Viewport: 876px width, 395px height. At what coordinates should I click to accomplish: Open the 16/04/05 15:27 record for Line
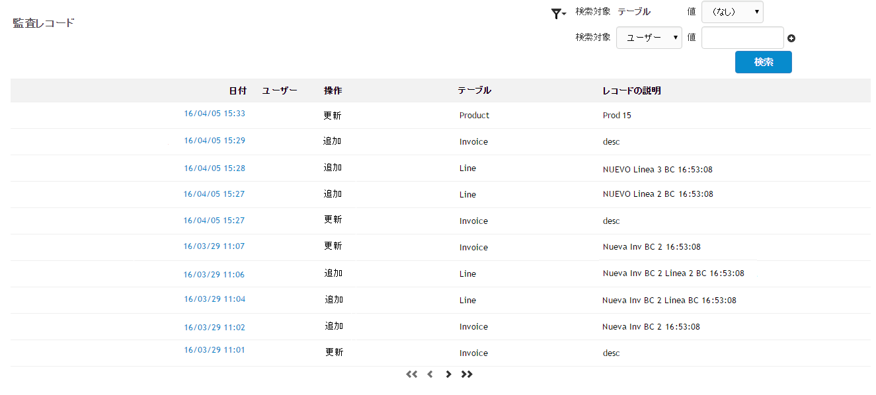pos(214,194)
